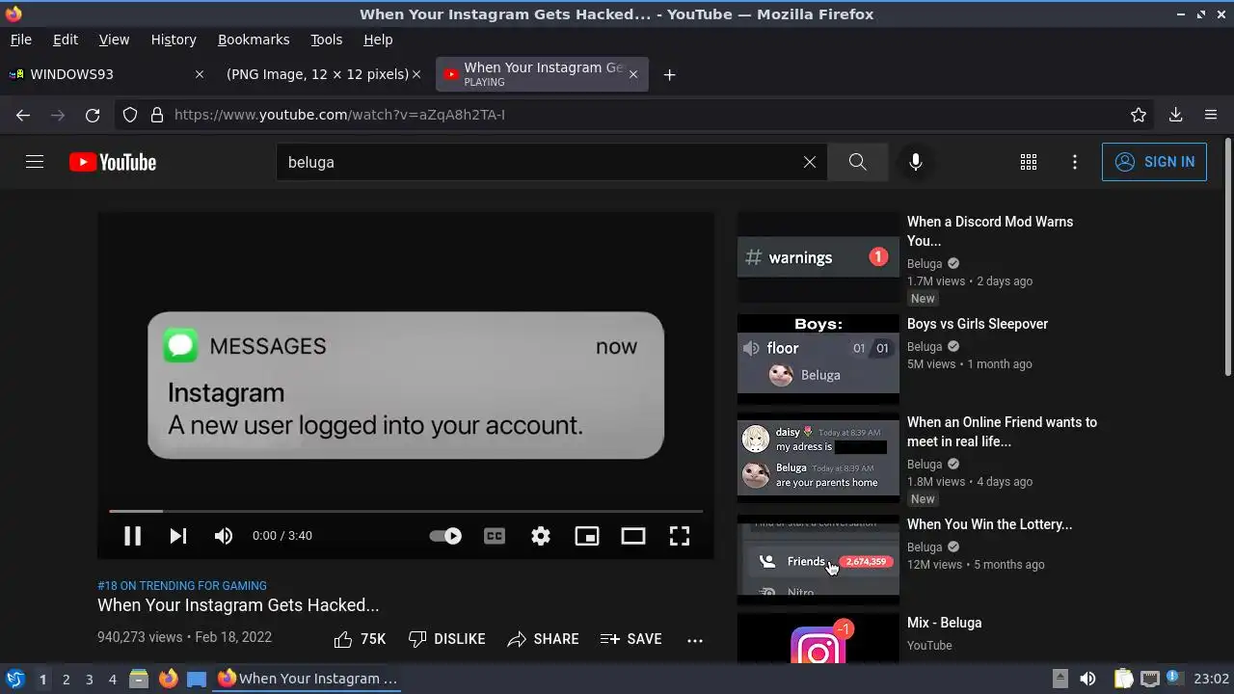Start voice search with the microphone

click(x=916, y=162)
